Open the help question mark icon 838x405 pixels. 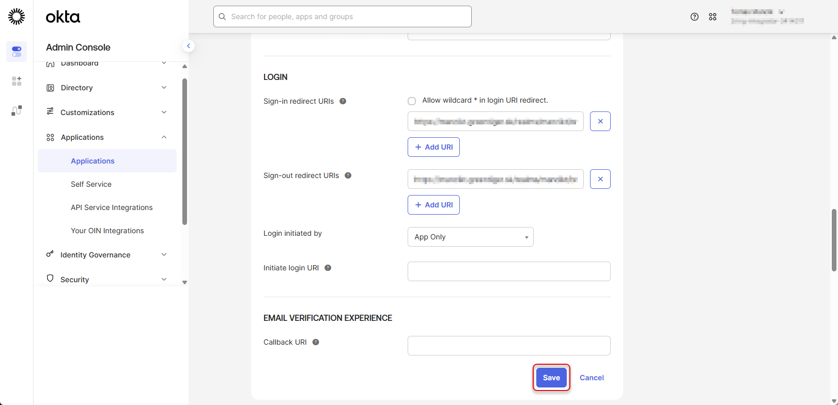point(694,17)
